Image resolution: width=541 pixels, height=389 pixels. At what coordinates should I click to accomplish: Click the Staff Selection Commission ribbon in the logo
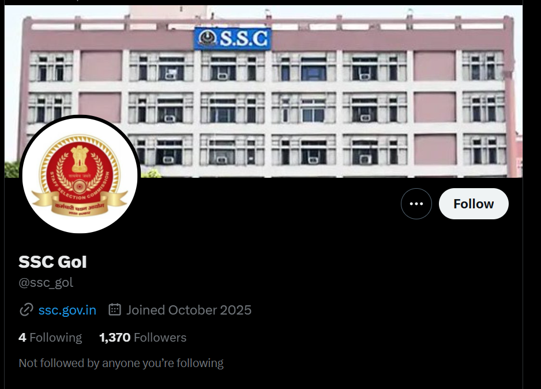pos(80,207)
